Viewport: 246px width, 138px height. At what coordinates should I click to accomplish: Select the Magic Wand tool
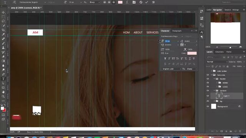(x=3, y=26)
